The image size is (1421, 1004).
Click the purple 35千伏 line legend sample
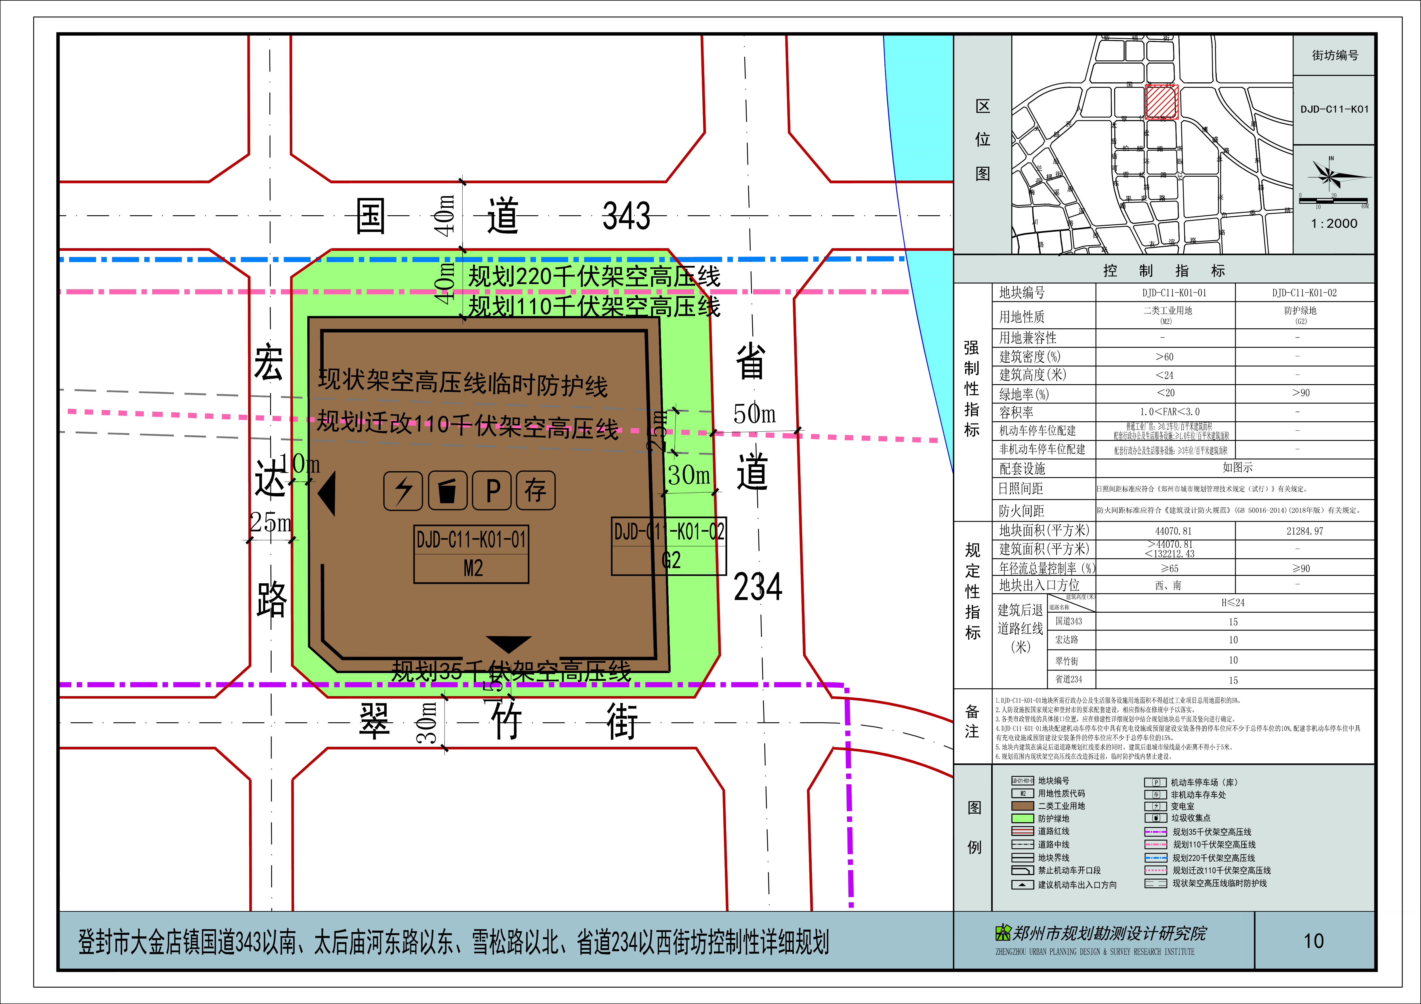[1155, 832]
